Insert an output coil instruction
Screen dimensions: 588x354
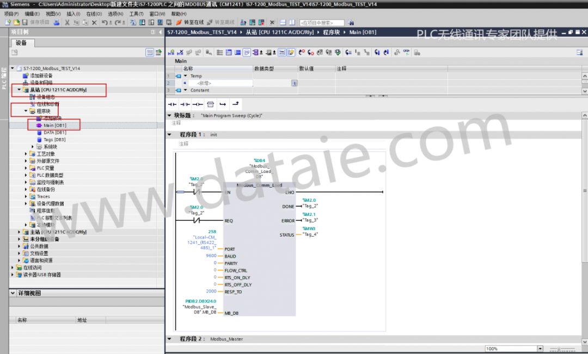coord(198,104)
